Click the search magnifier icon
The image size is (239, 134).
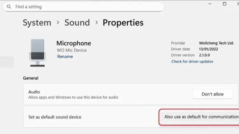click(9, 7)
